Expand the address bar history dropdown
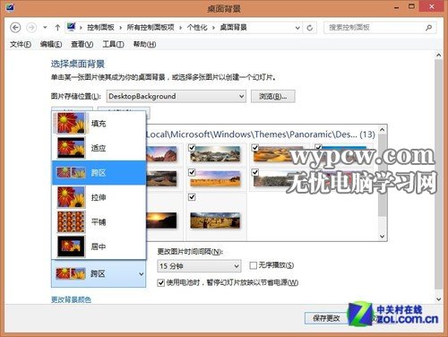The width and height of the screenshot is (448, 337). click(297, 28)
